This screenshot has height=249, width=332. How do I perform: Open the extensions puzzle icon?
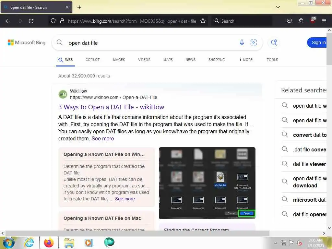pyautogui.click(x=301, y=21)
